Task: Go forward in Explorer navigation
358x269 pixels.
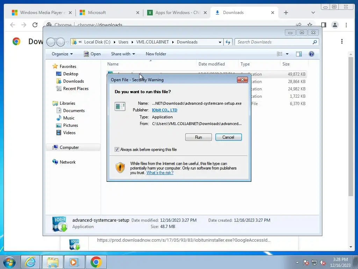Action: click(60, 42)
